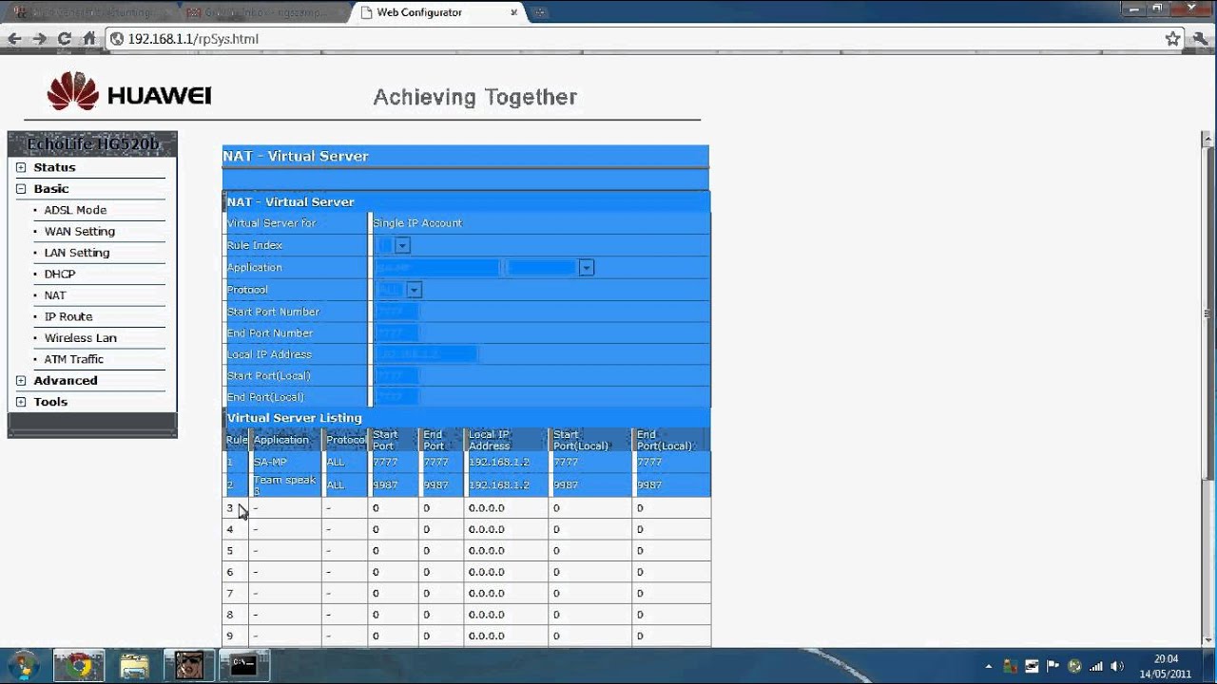Image resolution: width=1217 pixels, height=684 pixels.
Task: Open Chrome from the taskbar
Action: coord(79,666)
